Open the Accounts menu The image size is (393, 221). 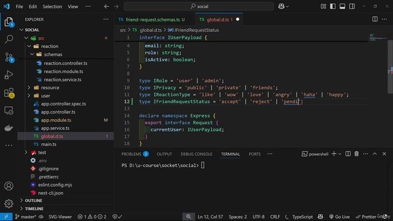coord(9,186)
